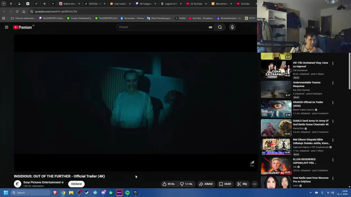The image size is (351, 197).
Task: Open OBS Studio from taskbar
Action: 79,193
